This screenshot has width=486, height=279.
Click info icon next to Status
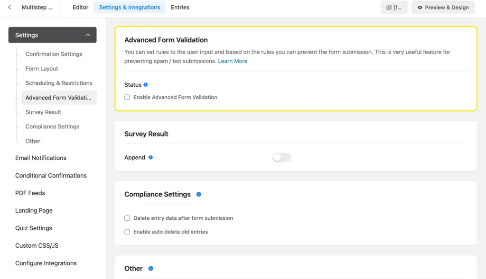tap(146, 85)
